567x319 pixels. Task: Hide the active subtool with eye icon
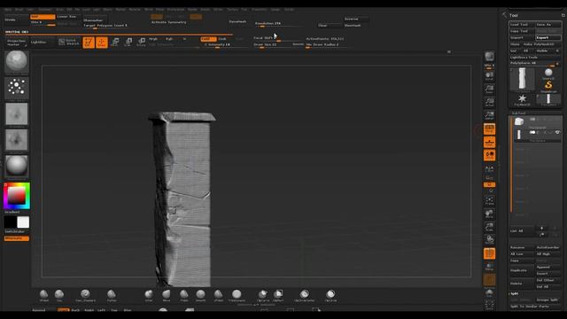[x=557, y=132]
